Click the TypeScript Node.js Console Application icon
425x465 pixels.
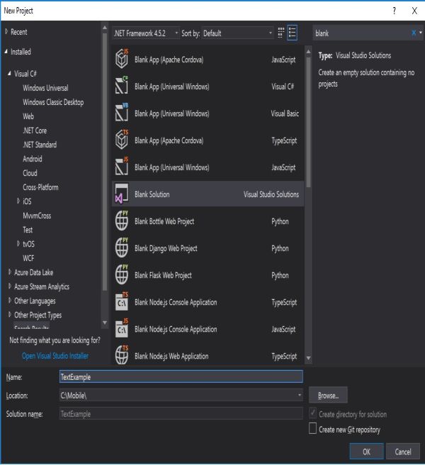(x=122, y=301)
